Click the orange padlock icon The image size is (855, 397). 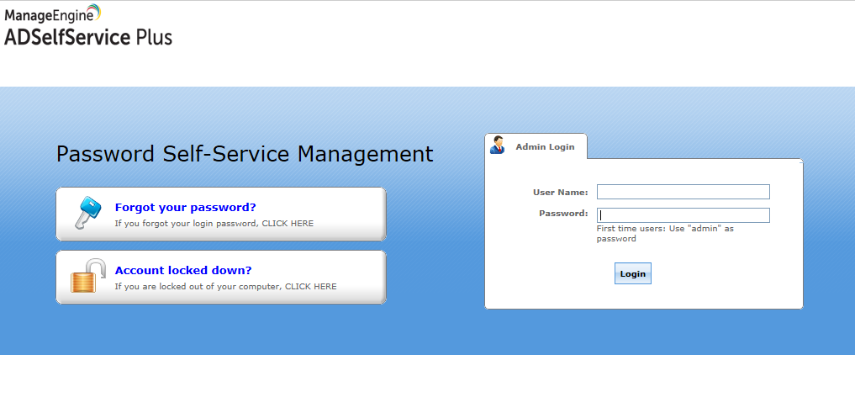coord(87,276)
